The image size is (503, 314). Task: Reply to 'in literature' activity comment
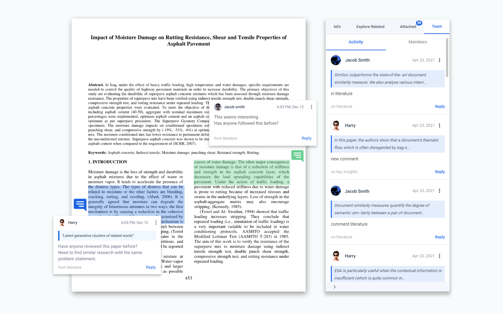[440, 107]
